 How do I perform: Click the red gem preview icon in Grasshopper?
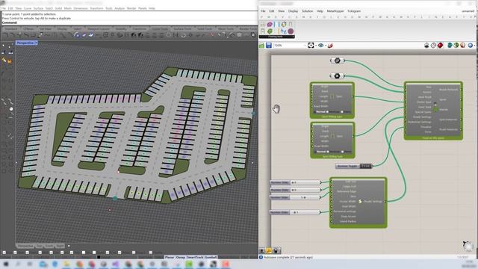click(x=440, y=46)
